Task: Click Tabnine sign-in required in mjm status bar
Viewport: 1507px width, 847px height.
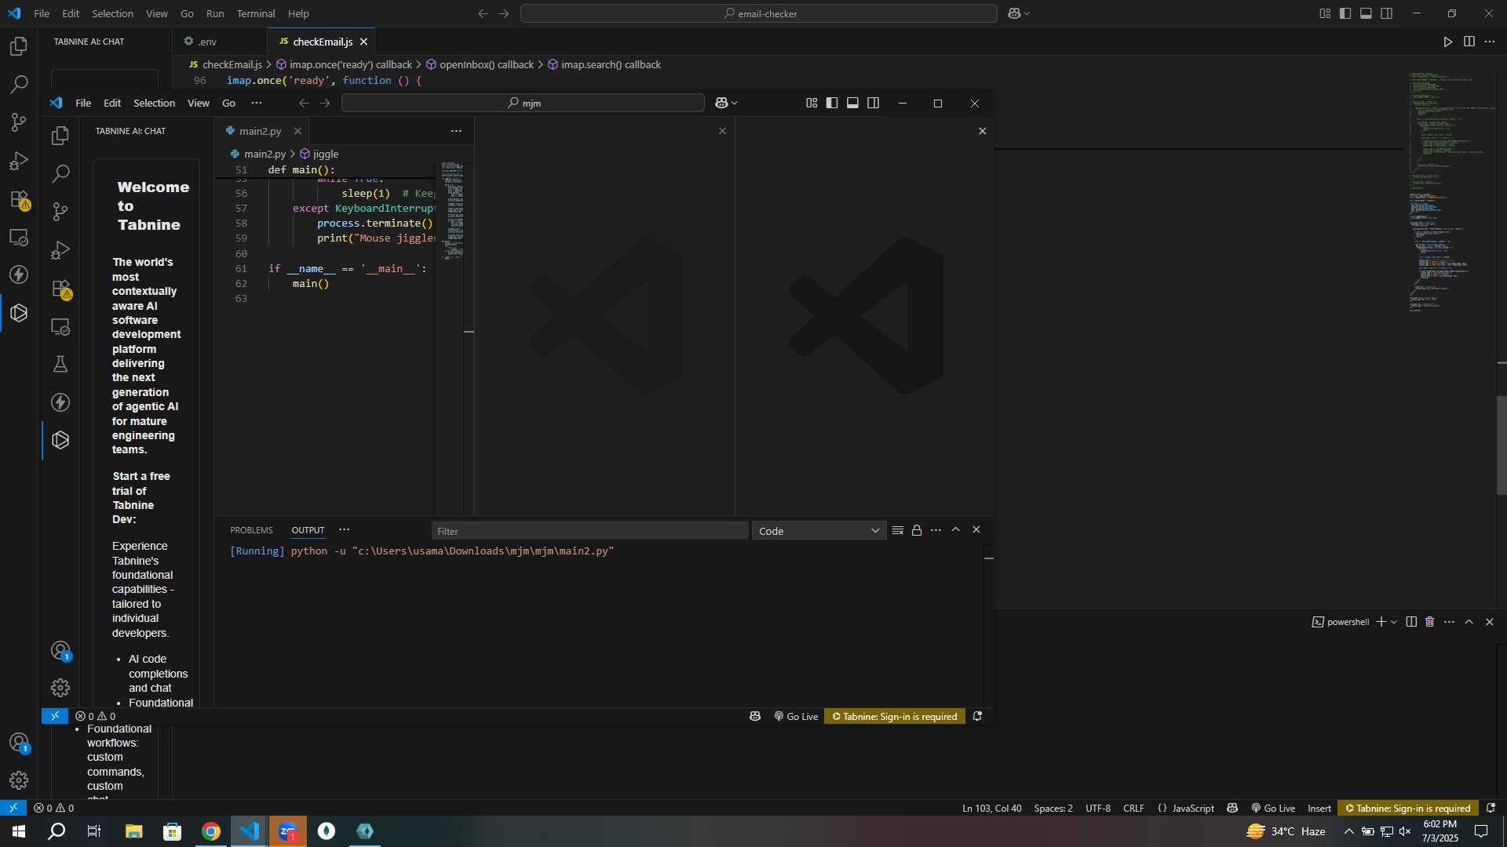Action: (895, 716)
